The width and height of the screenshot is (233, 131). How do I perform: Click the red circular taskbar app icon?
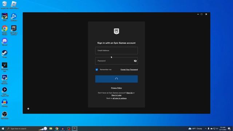point(68,128)
